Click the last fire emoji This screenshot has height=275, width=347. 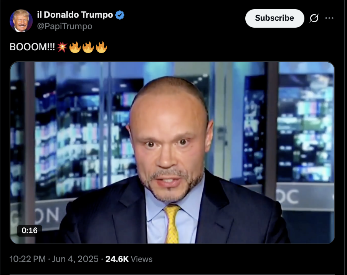101,47
